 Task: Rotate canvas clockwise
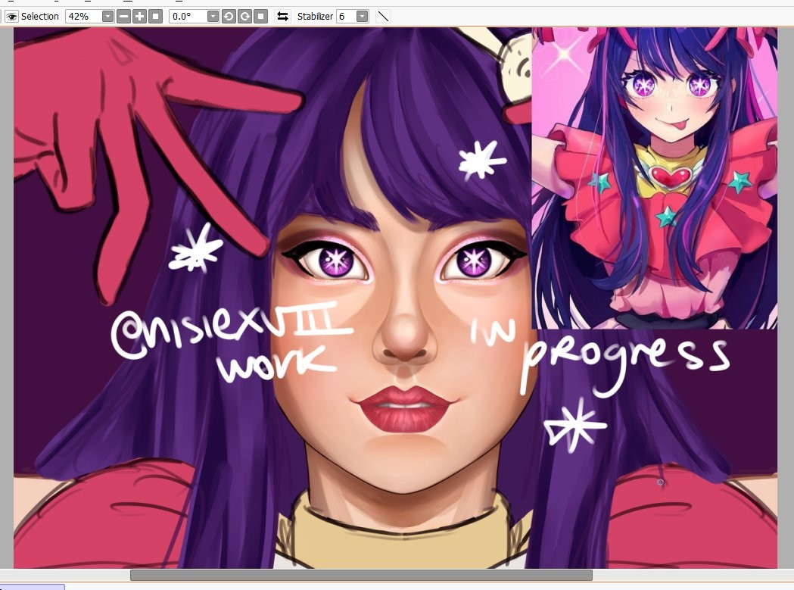245,16
